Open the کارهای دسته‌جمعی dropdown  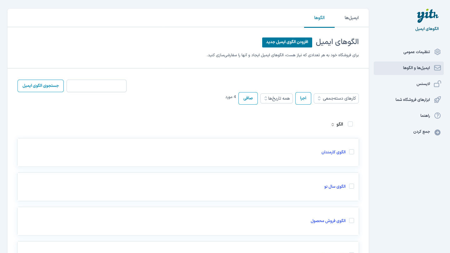tap(336, 98)
